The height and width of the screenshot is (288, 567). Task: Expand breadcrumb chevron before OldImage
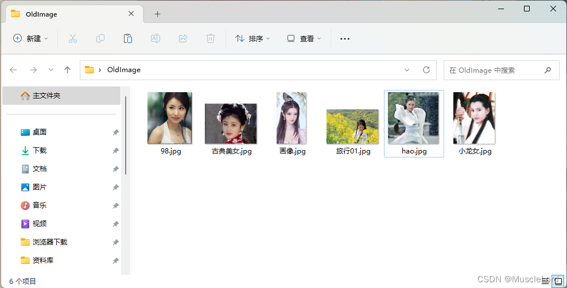coord(100,70)
